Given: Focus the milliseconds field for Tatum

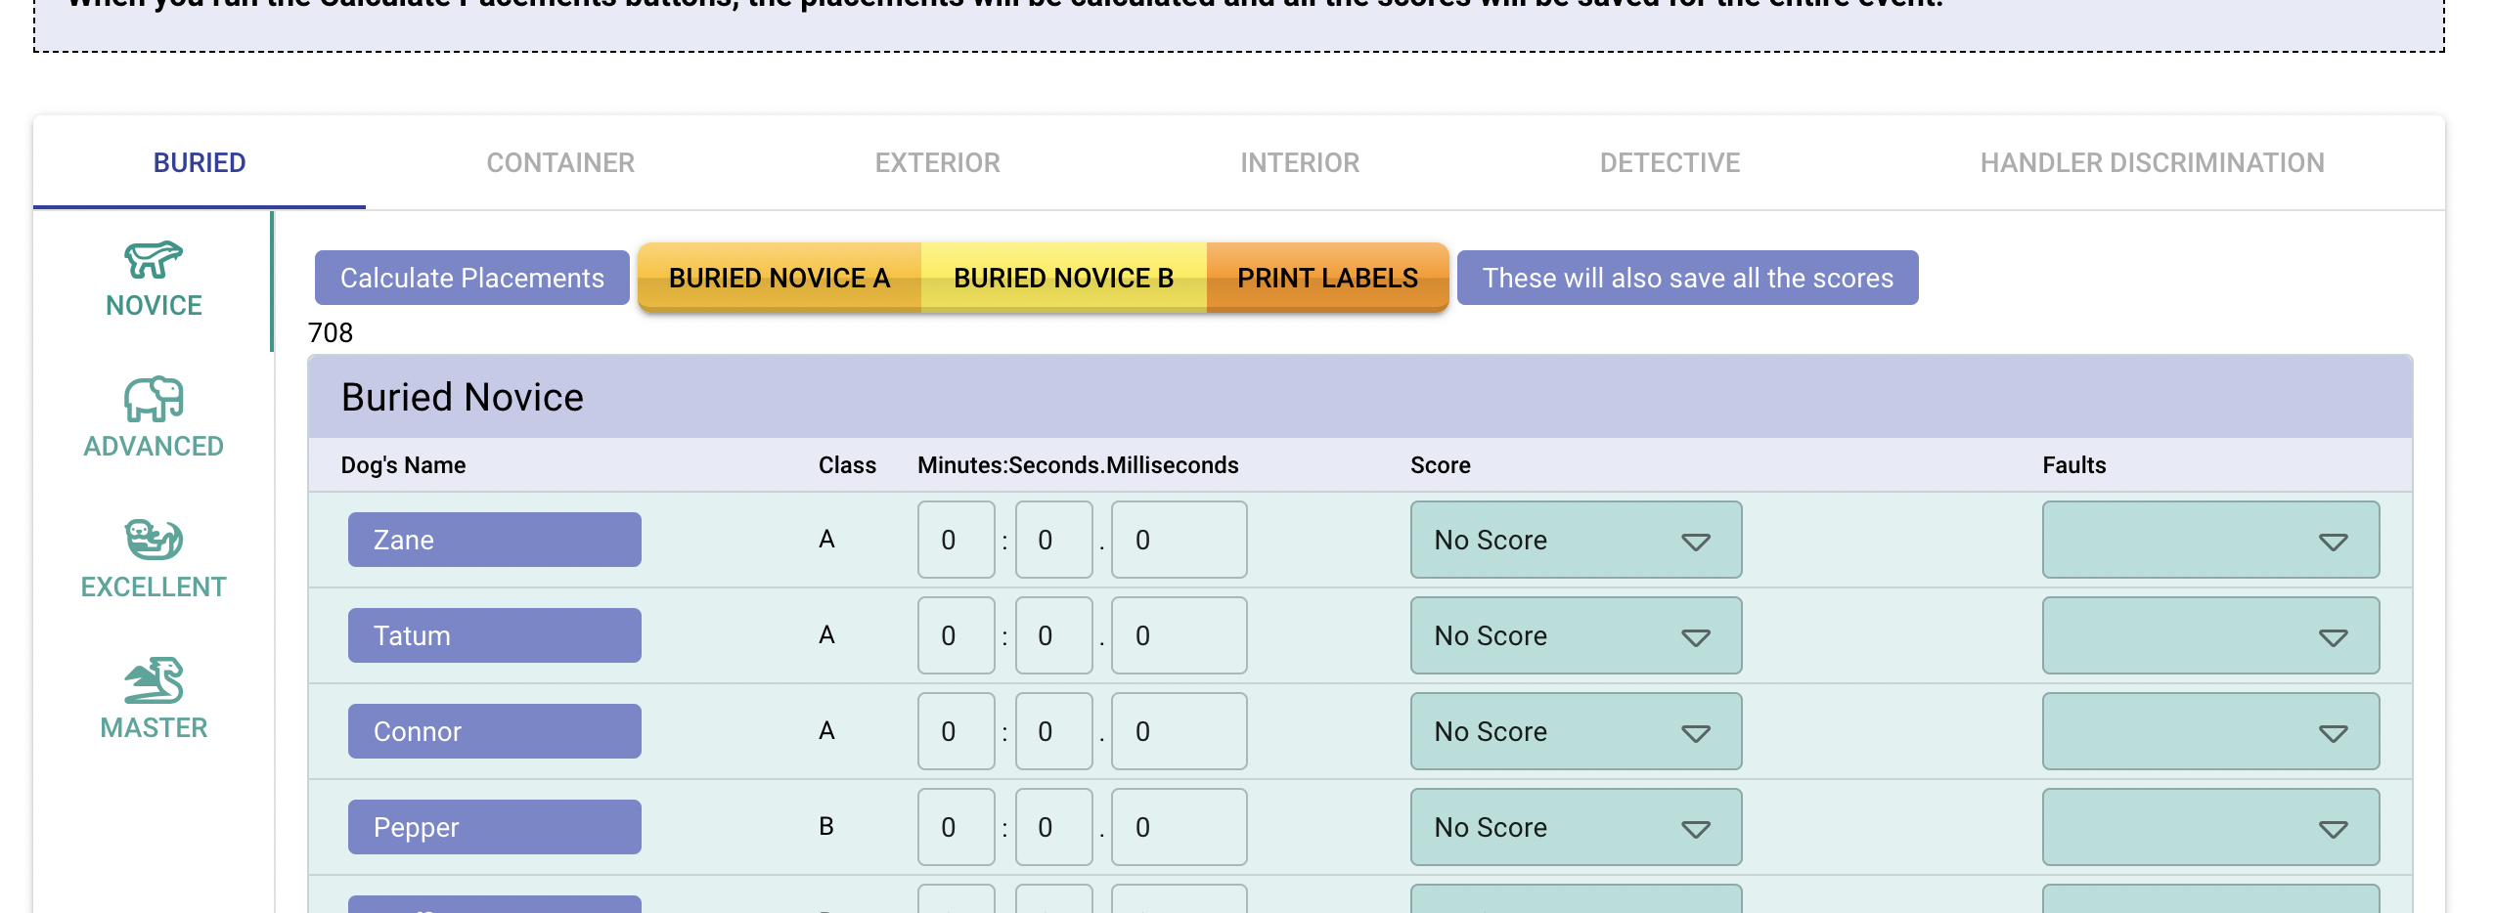Looking at the screenshot, I should (x=1179, y=635).
